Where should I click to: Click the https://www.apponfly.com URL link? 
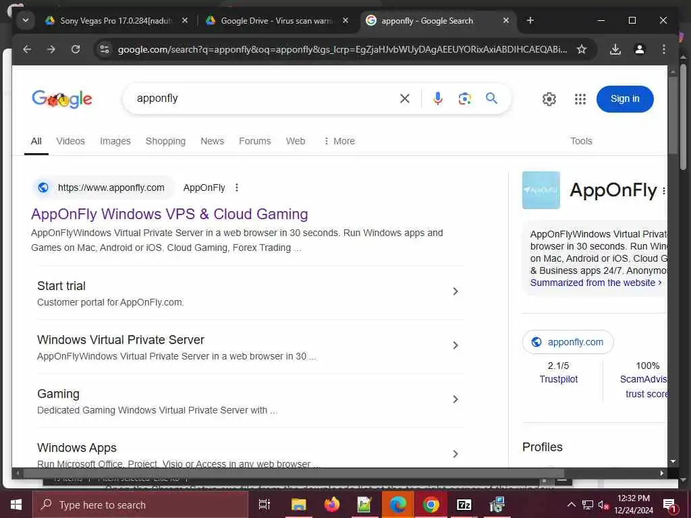111,188
